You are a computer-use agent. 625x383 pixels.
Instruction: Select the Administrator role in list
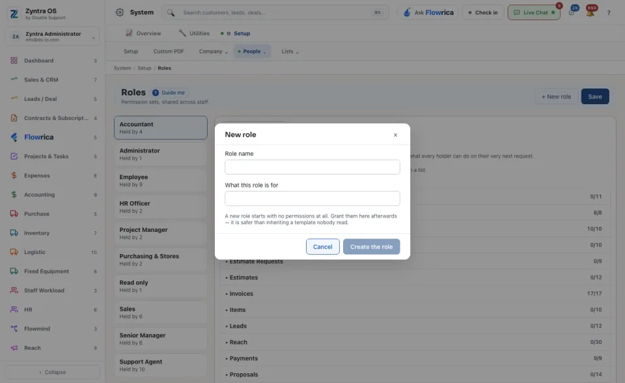(161, 154)
